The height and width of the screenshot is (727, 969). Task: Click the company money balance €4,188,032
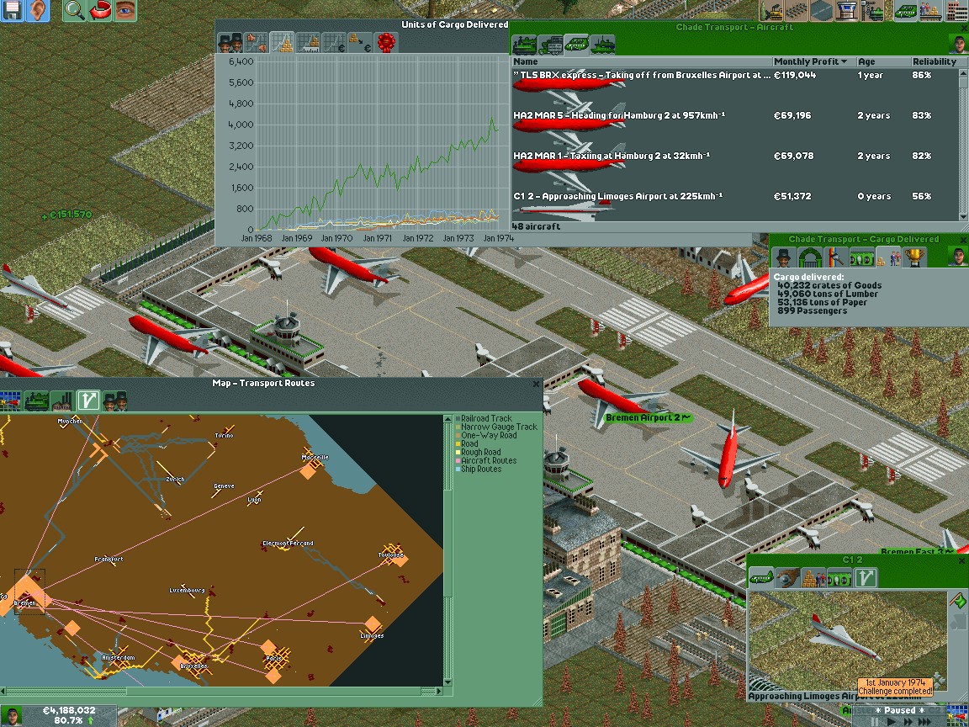(x=69, y=711)
